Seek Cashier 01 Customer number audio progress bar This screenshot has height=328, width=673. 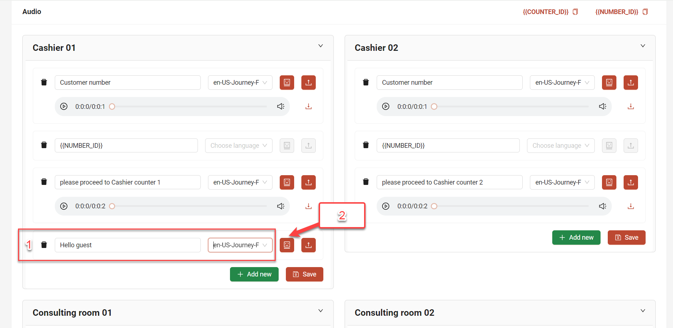(x=188, y=106)
